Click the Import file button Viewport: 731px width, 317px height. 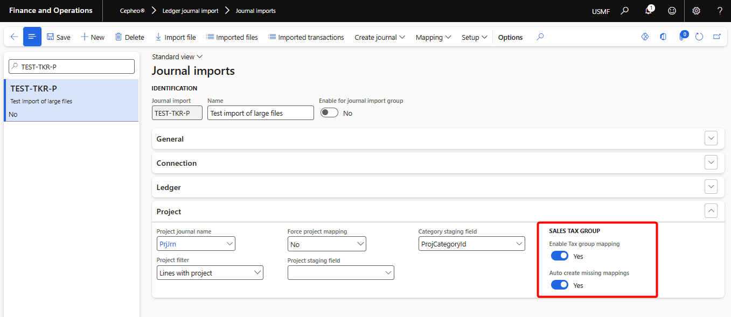click(x=175, y=37)
